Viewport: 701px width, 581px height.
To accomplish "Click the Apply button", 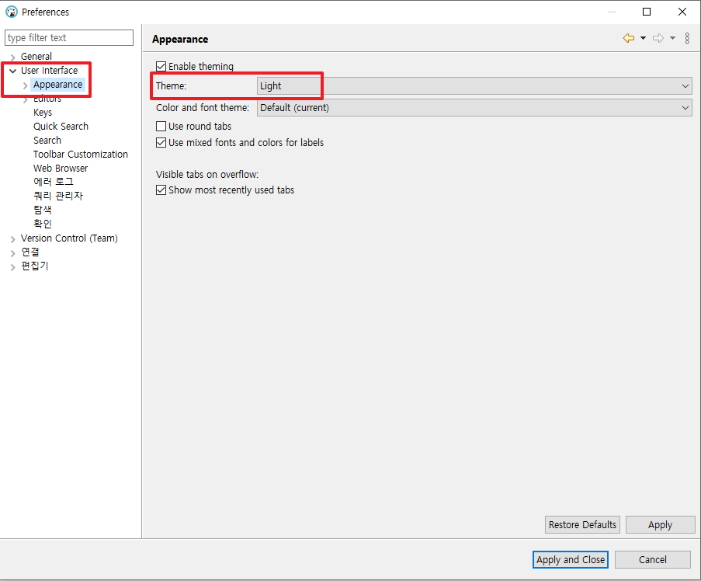I will click(660, 524).
